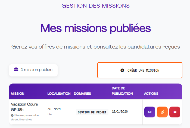Screen dimensions: 190x128
Task: Click the Actions column header
Action: [151, 94]
